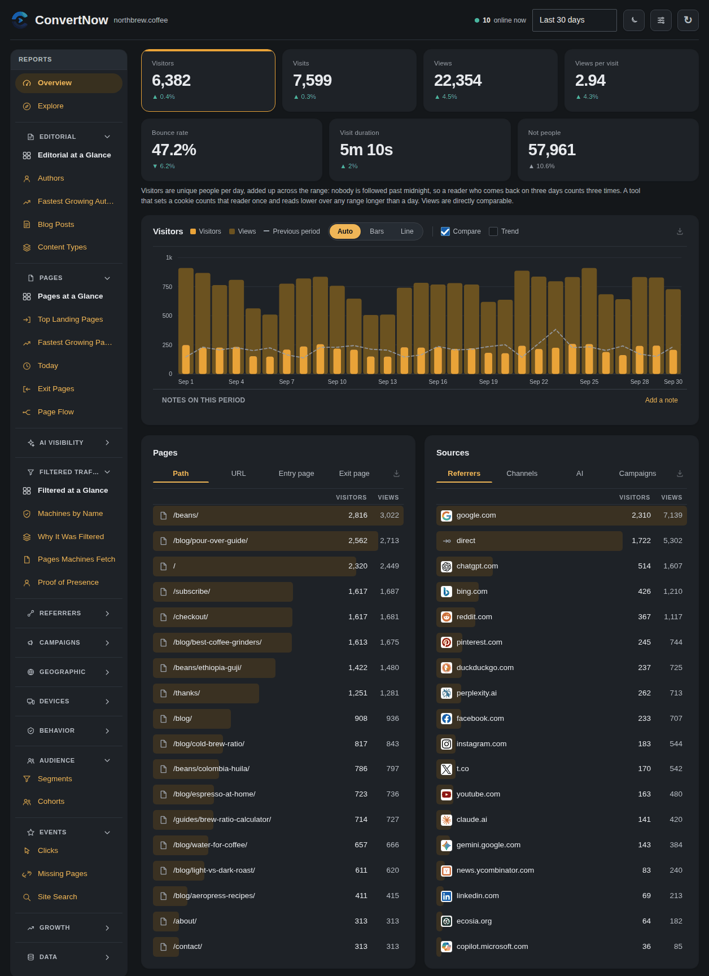Screen dimensions: 709x976
Task: Toggle the Visitors legend color swatch
Action: [193, 231]
